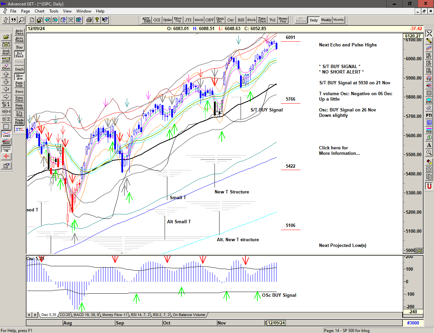
Task: Click the MACD indicator button
Action: coord(199,20)
